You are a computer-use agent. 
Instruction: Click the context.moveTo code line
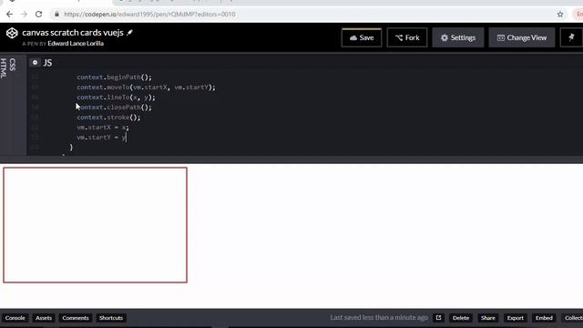tap(146, 87)
